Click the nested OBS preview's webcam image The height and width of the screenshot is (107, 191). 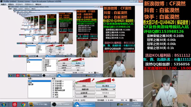point(119,65)
